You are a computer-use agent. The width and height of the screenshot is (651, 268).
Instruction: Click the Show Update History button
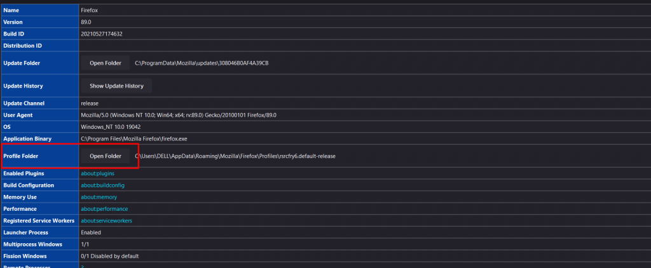(x=116, y=86)
